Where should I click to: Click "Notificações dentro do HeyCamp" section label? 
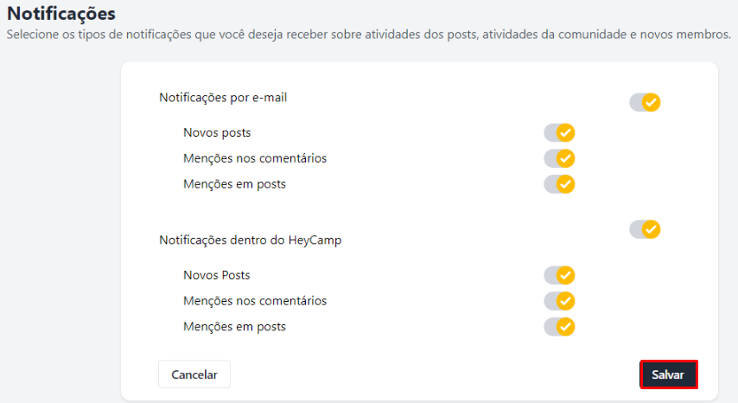point(251,240)
